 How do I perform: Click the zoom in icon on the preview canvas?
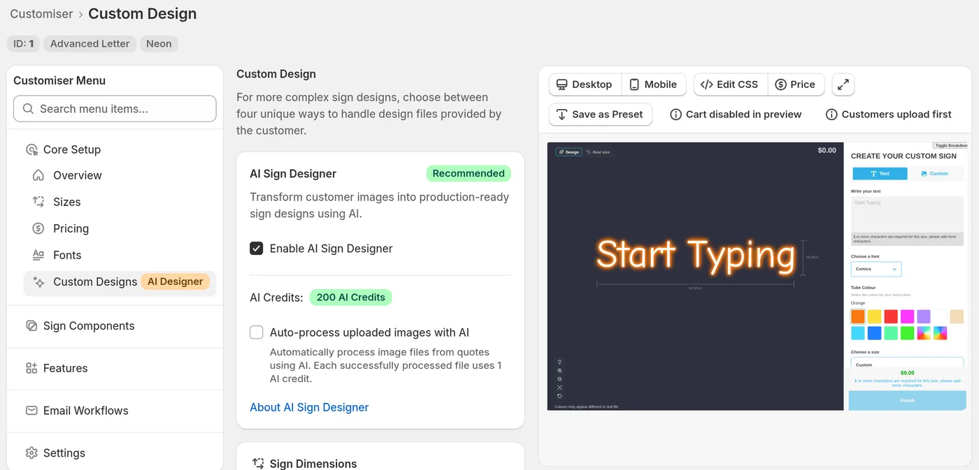click(x=559, y=371)
